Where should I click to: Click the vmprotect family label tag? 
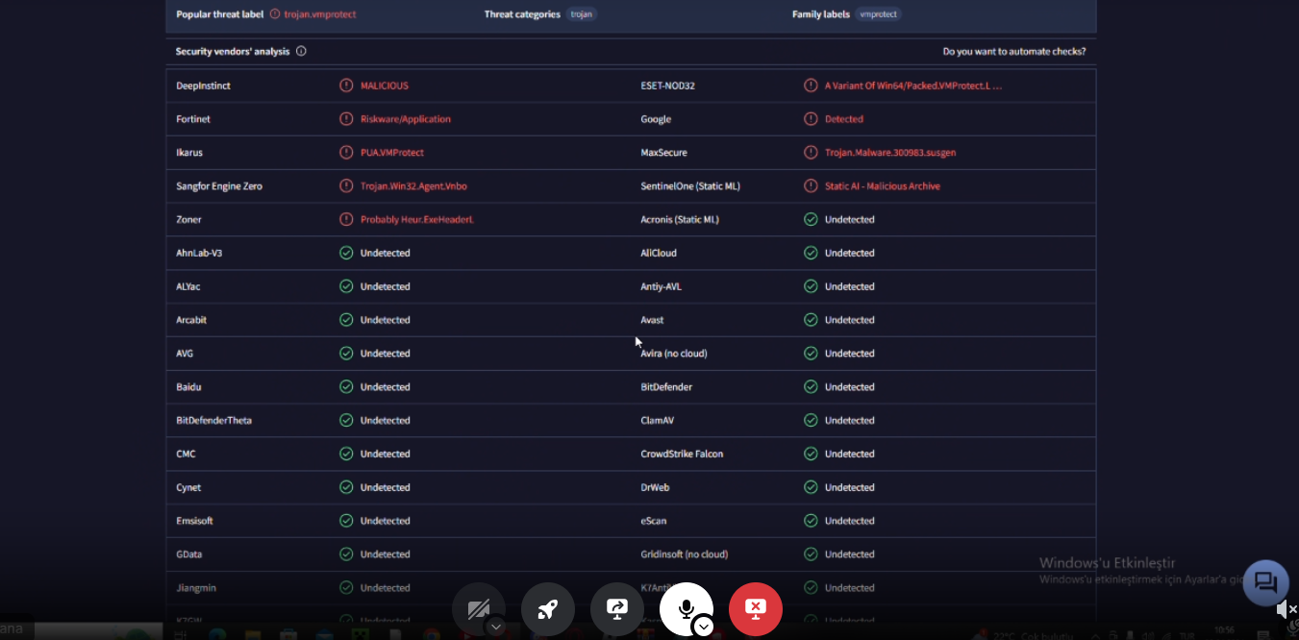(x=879, y=14)
